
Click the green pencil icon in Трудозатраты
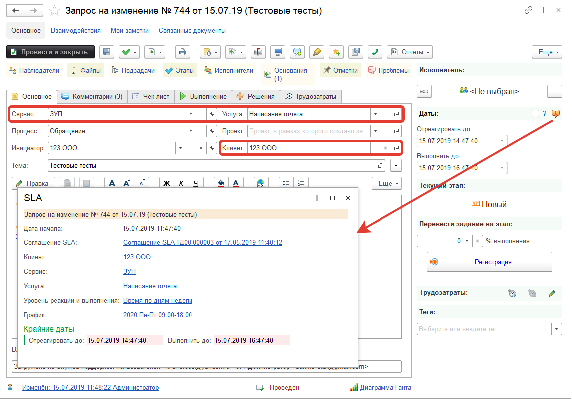coord(551,293)
